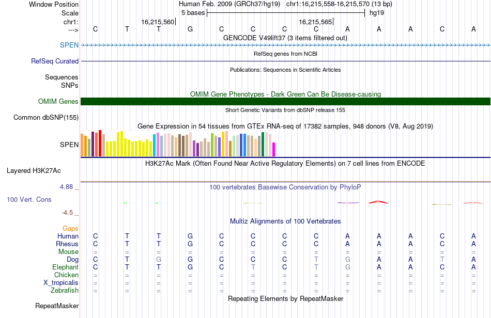Screen dimensions: 491x318
Task: Open the RefSeq Curated track label
Action: pyautogui.click(x=55, y=61)
